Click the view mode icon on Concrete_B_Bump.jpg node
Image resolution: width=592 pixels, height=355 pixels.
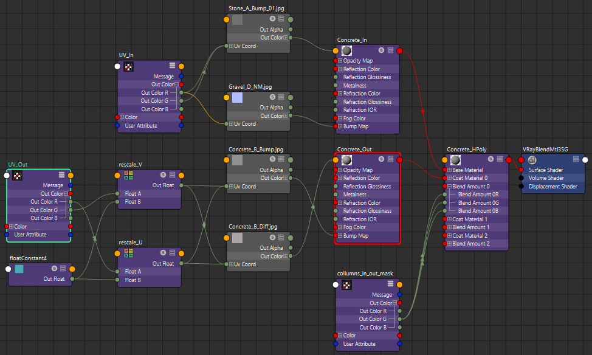tap(281, 159)
